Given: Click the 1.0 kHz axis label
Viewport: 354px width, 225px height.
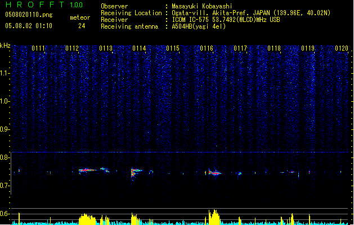Looking at the screenshot, I should point(5,101).
